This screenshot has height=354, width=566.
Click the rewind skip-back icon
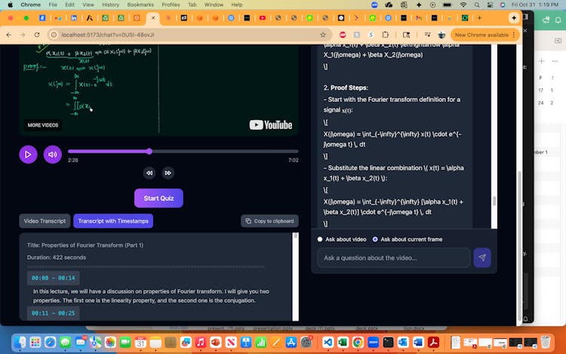point(149,173)
